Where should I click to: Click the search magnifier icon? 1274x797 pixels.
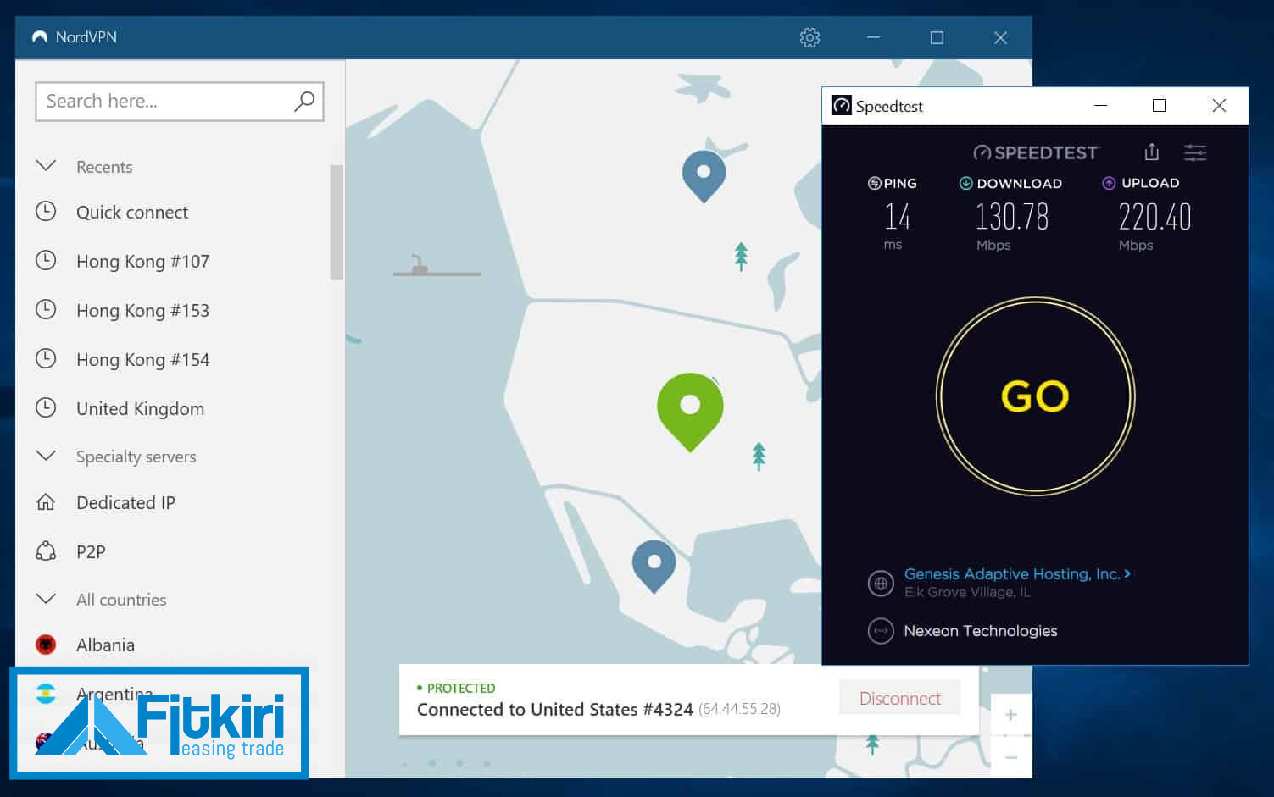pos(303,102)
